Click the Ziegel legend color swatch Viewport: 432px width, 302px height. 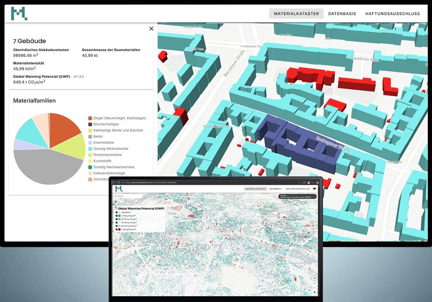[x=90, y=118]
